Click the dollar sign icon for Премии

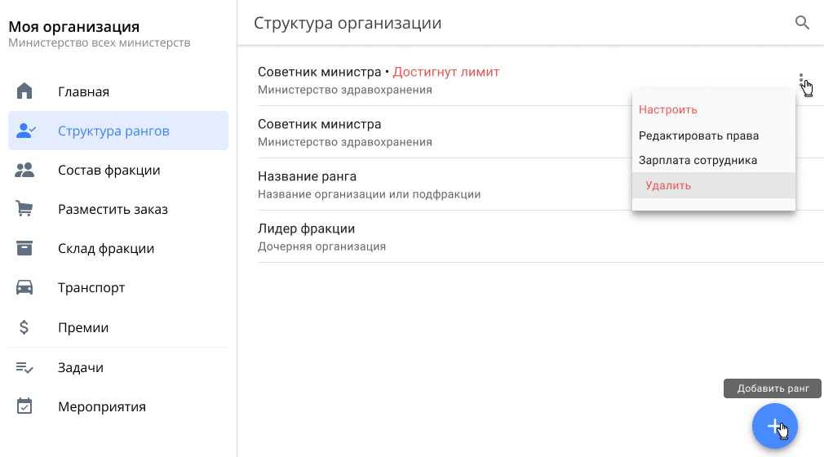(24, 327)
